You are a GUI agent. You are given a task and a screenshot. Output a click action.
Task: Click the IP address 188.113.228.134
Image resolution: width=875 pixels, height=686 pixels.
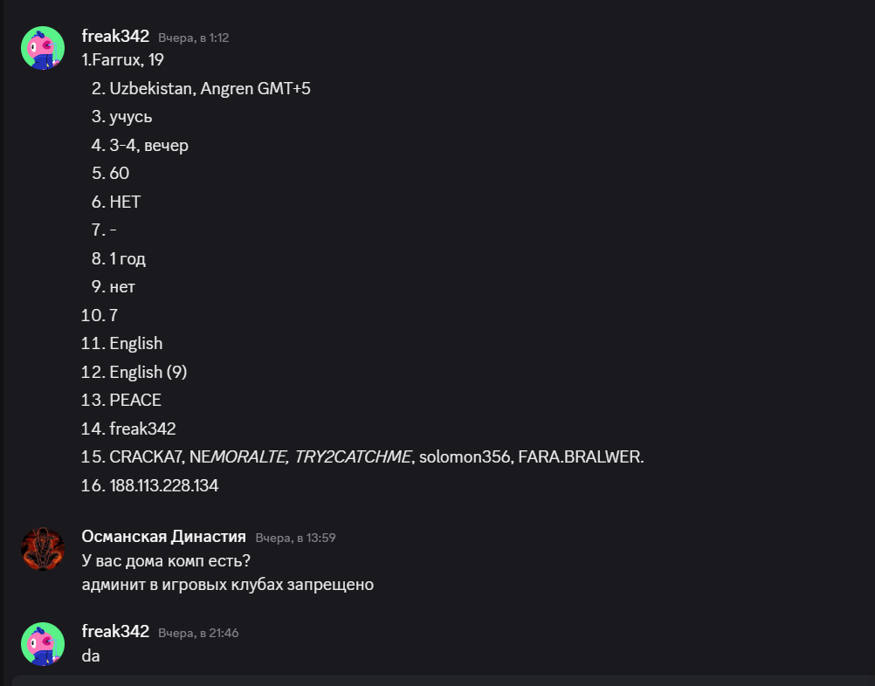point(164,486)
